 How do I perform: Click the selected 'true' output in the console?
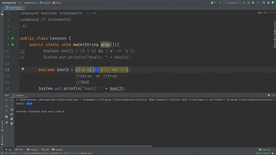point(29,104)
